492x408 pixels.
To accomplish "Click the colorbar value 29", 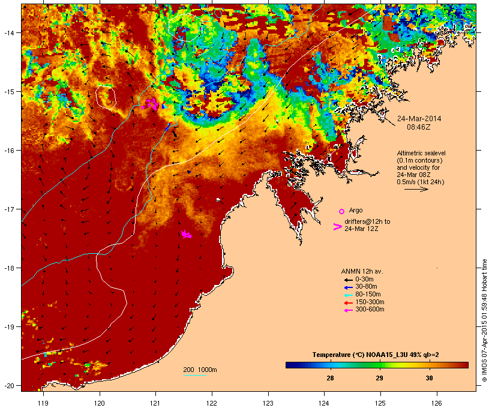I will [x=380, y=378].
